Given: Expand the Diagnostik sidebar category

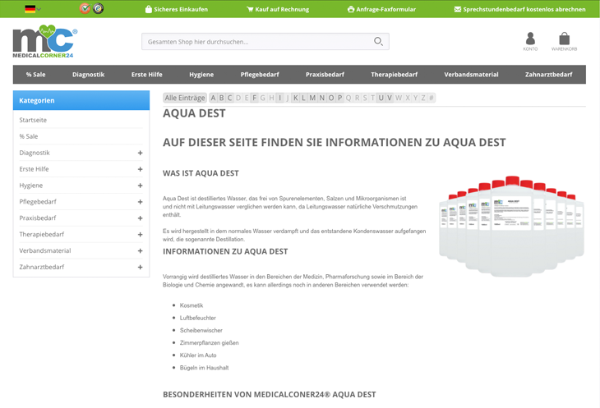Looking at the screenshot, I should (140, 153).
